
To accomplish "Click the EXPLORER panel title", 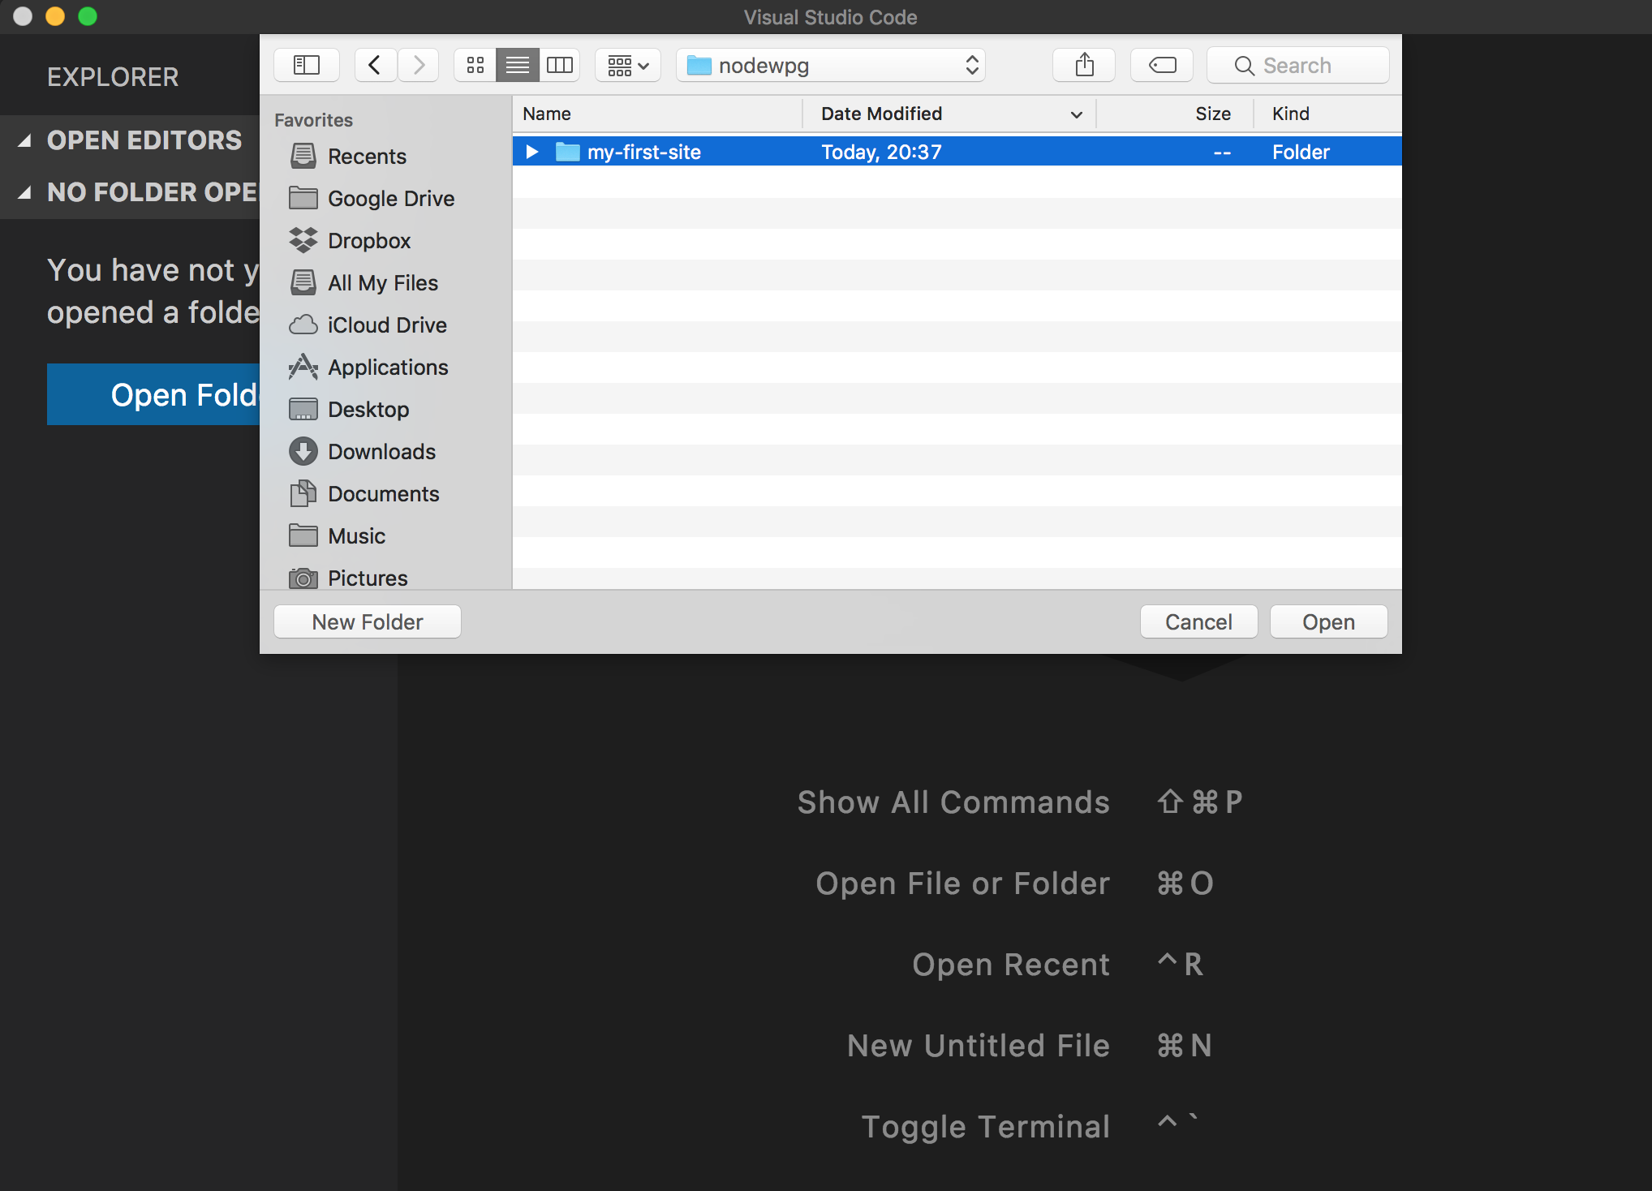I will click(113, 77).
